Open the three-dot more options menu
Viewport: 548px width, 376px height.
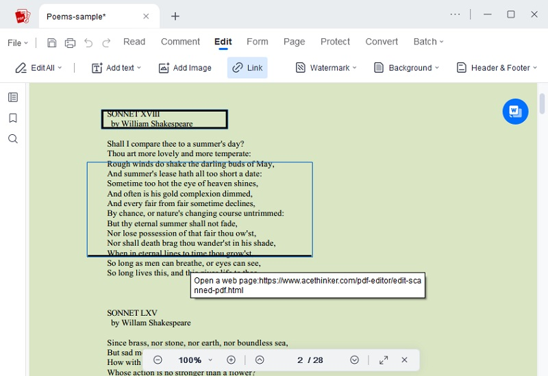click(455, 14)
